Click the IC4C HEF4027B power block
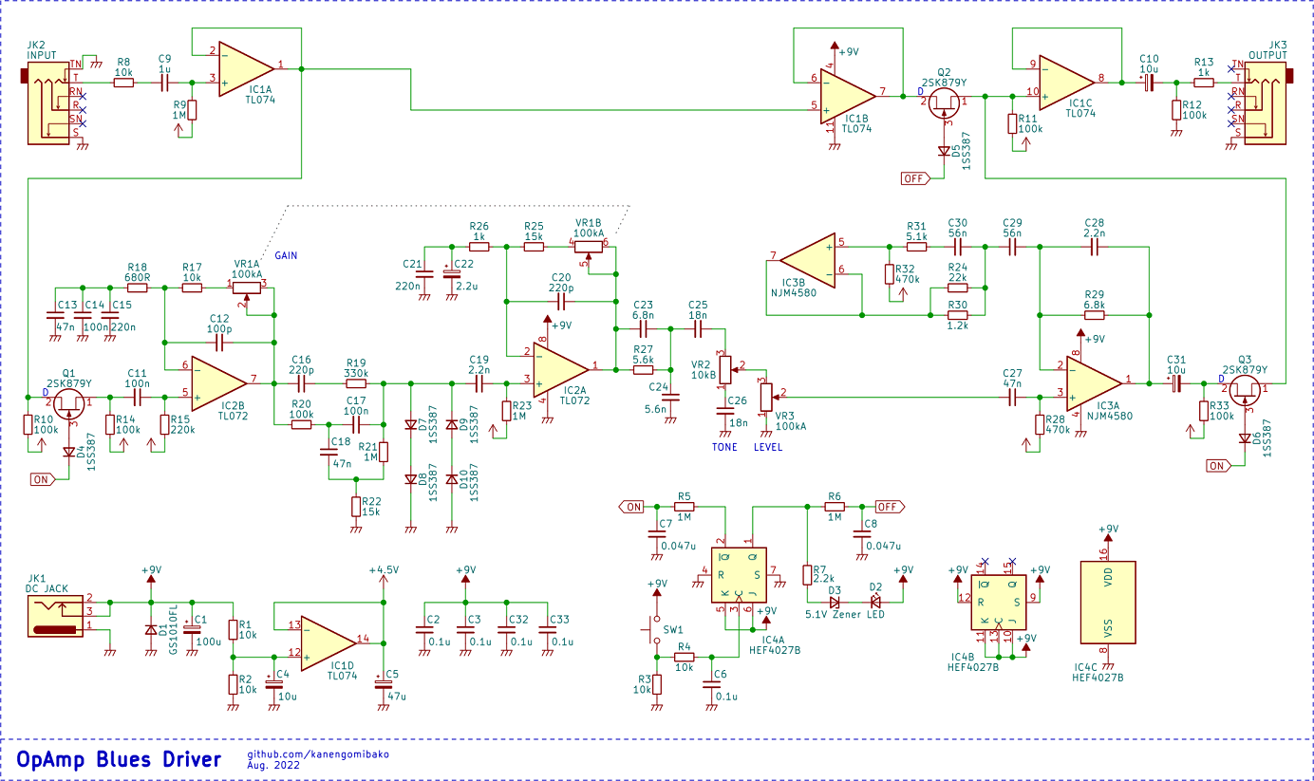Viewport: 1314px width, 781px height. (x=1107, y=602)
